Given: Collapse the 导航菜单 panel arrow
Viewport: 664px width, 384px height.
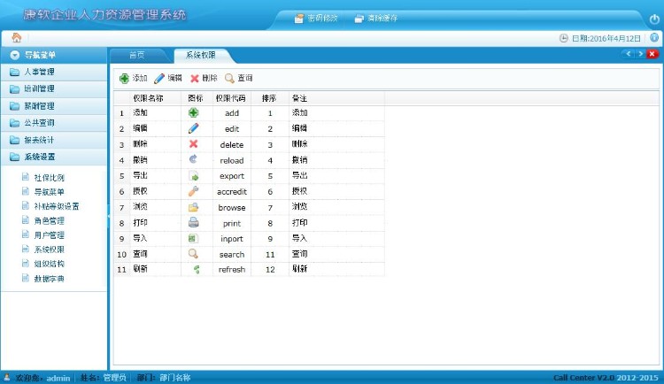Looking at the screenshot, I should coord(14,55).
